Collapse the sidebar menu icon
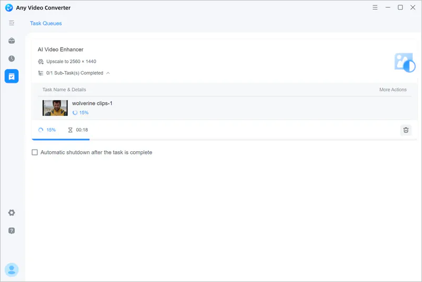This screenshot has height=282, width=422. [x=12, y=23]
